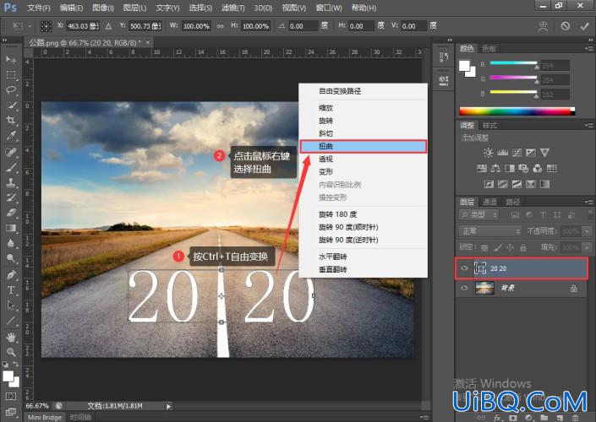Pick a color from spectrum ramp
The image size is (596, 422).
pos(517,111)
